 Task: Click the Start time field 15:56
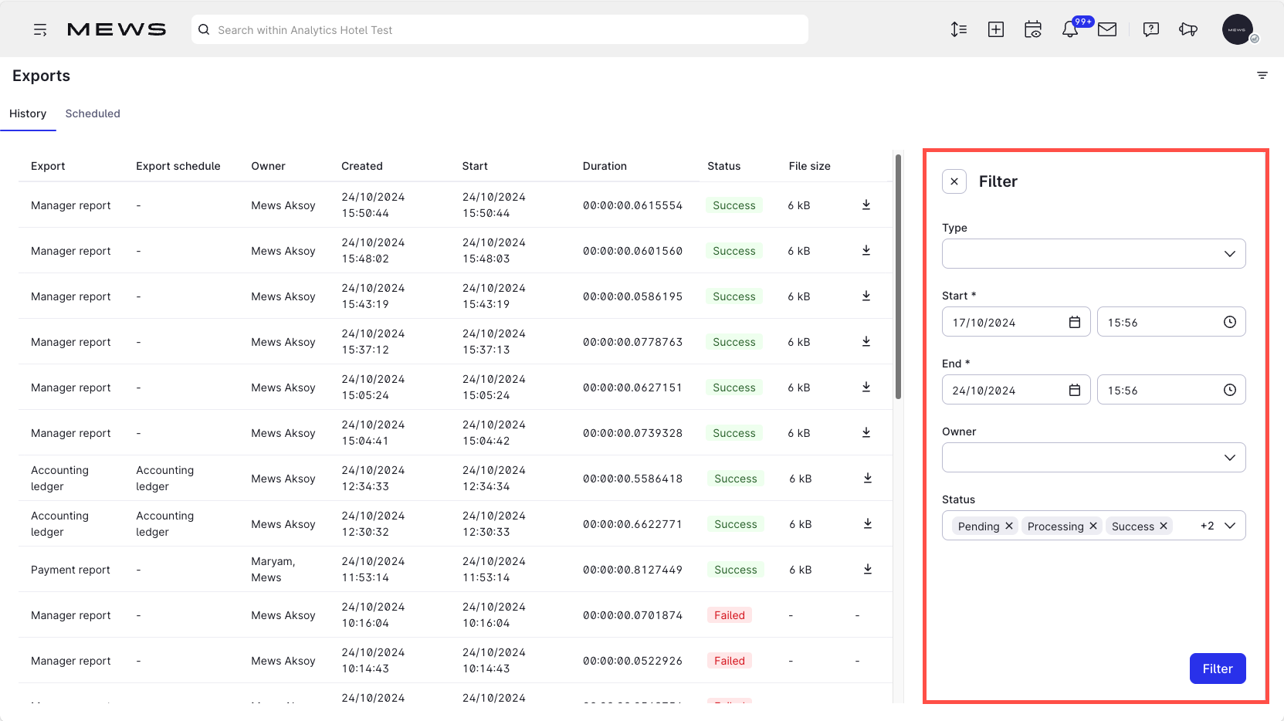tap(1171, 322)
